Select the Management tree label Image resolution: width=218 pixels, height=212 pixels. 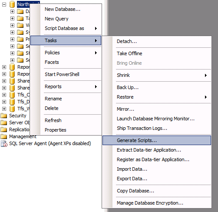click(x=23, y=136)
